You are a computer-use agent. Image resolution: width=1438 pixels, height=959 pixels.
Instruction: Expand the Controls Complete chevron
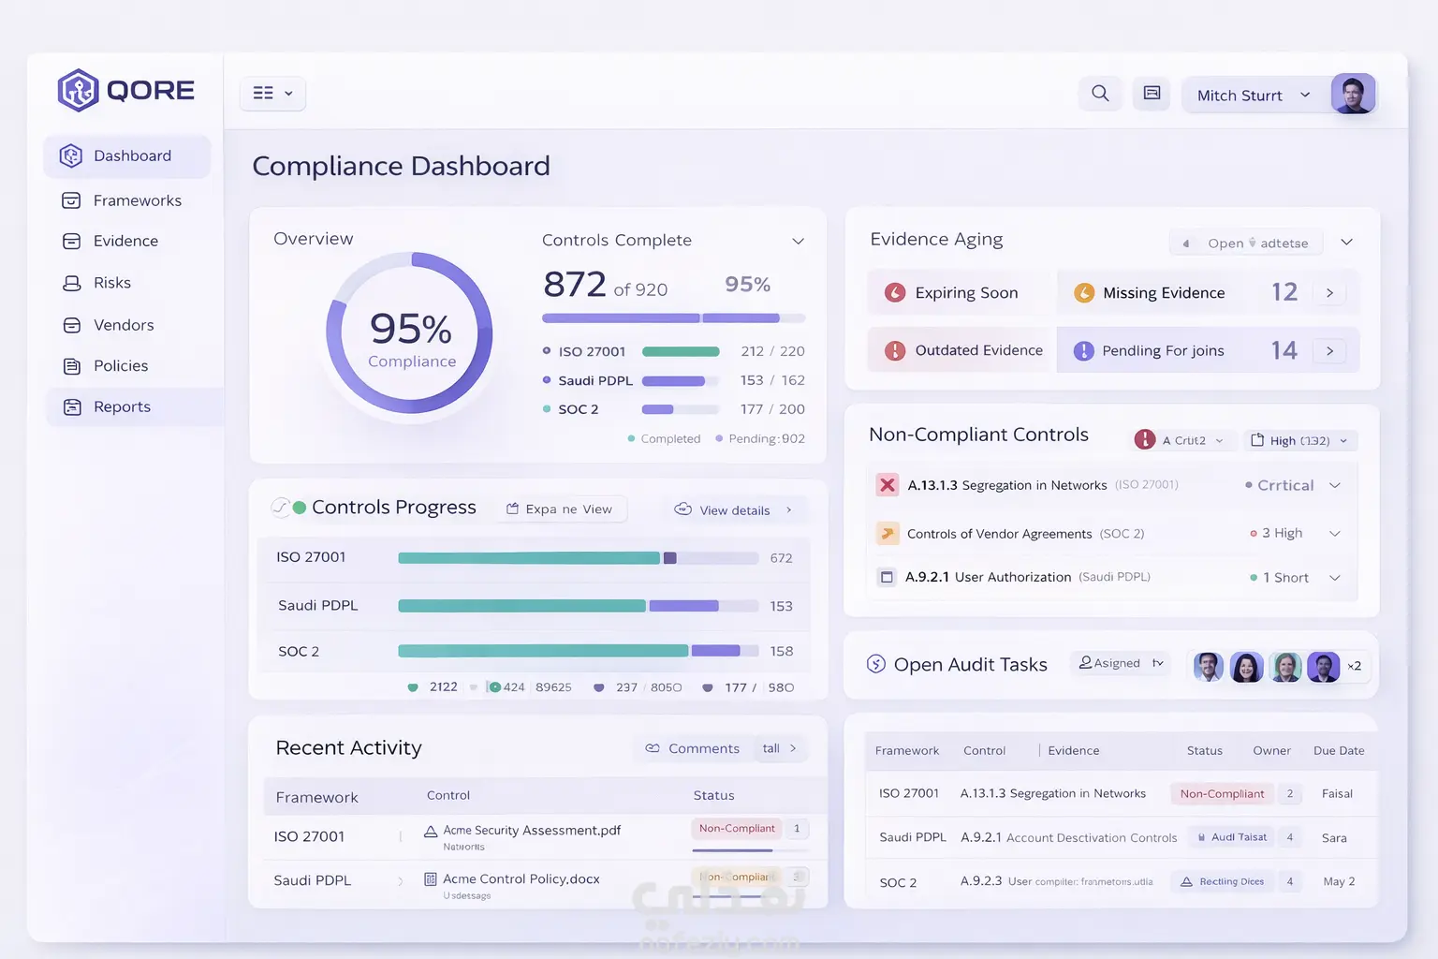point(798,242)
